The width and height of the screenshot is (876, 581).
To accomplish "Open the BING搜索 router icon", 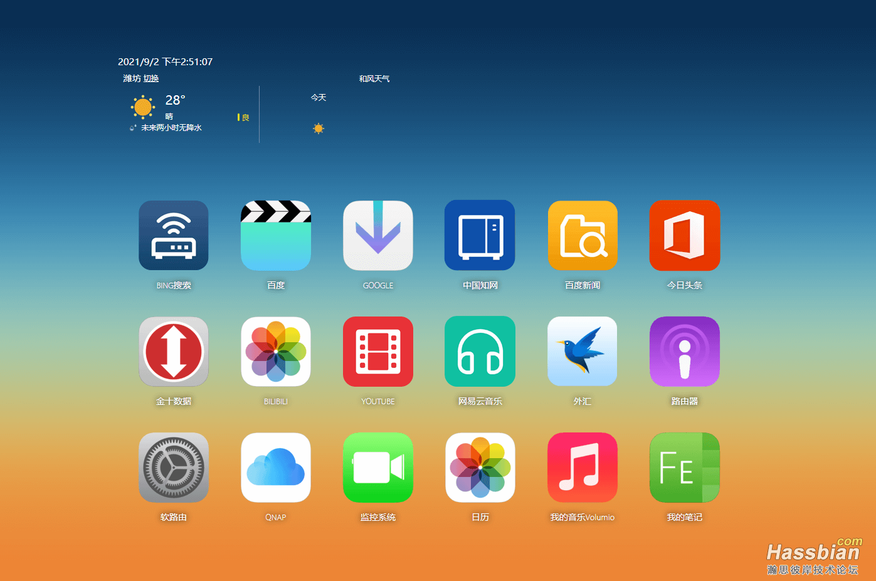I will (x=174, y=235).
